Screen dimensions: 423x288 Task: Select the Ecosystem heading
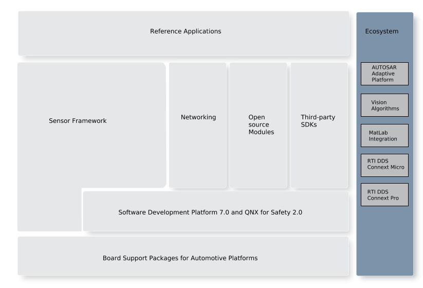[381, 31]
